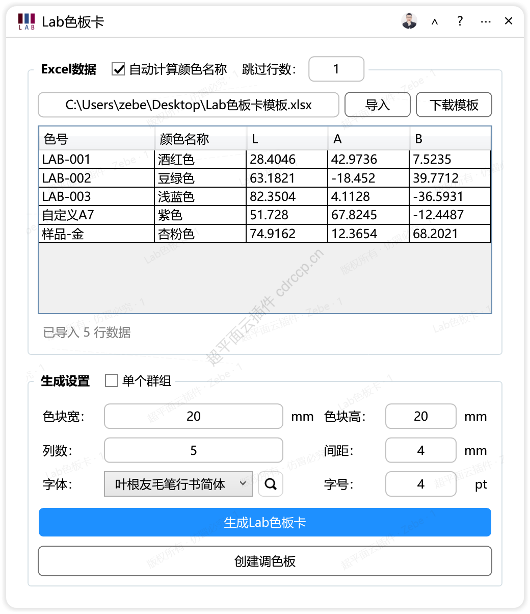
Task: Click the 酒红色 color name cell
Action: pyautogui.click(x=200, y=159)
